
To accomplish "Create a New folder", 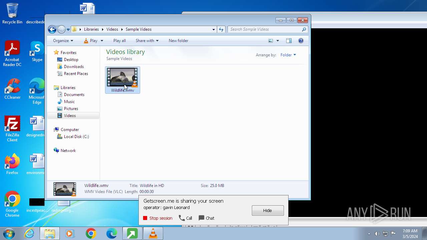I will click(178, 41).
